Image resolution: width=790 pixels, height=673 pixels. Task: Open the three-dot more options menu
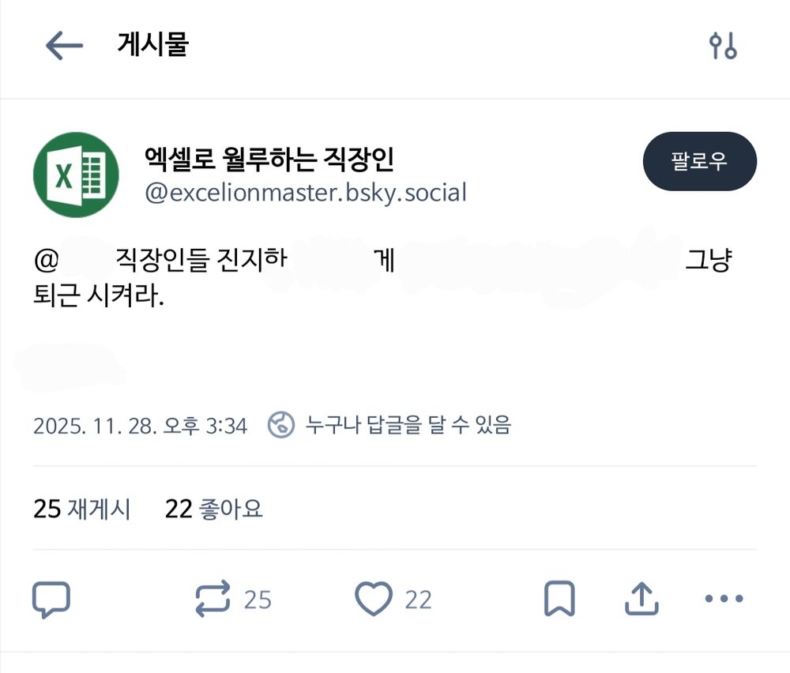[x=724, y=599]
